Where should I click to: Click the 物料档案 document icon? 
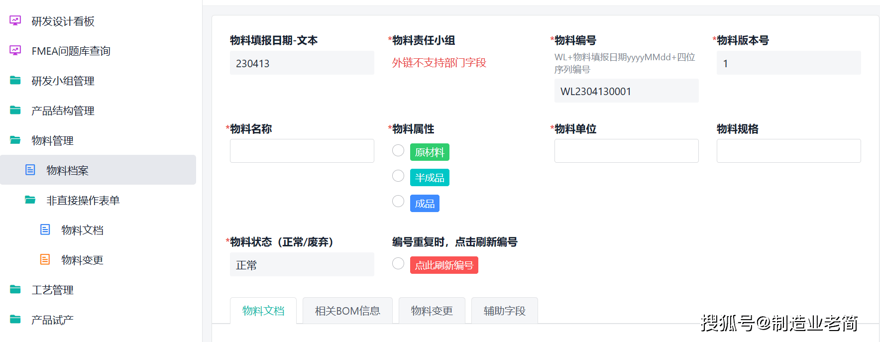coord(30,170)
